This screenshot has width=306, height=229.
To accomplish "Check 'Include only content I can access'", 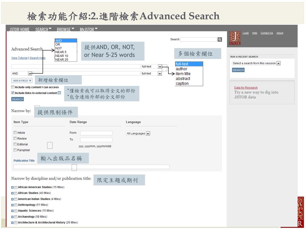I will pyautogui.click(x=13, y=87).
